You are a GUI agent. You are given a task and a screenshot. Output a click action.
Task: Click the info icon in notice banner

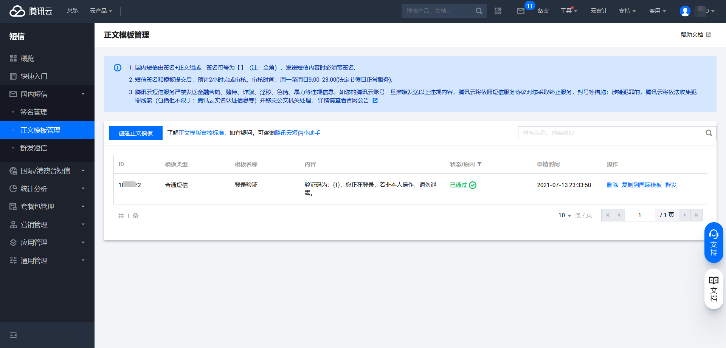(118, 68)
